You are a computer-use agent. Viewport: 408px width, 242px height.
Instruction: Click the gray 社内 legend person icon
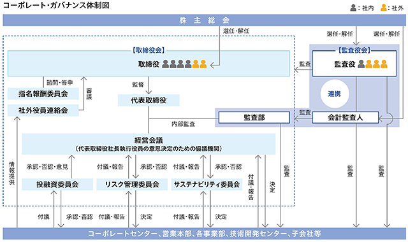click(353, 8)
